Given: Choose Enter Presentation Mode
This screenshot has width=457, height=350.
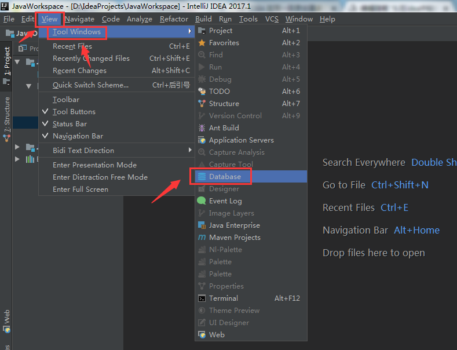Looking at the screenshot, I should click(116, 165).
